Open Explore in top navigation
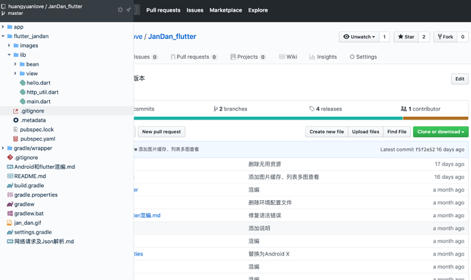This screenshot has height=280, width=471. click(x=258, y=10)
